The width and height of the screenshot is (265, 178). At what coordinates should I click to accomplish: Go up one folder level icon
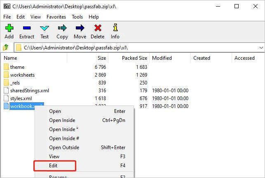click(6, 47)
